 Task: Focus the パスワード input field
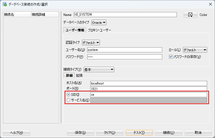coord(125,57)
